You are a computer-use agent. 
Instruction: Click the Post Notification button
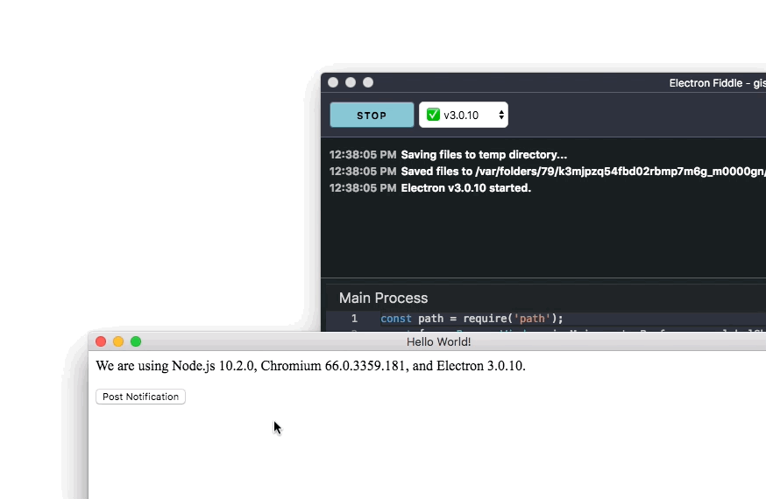click(x=141, y=397)
